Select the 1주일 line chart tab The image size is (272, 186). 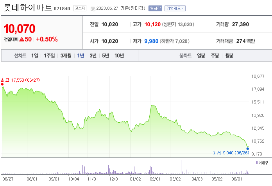[x=49, y=56]
